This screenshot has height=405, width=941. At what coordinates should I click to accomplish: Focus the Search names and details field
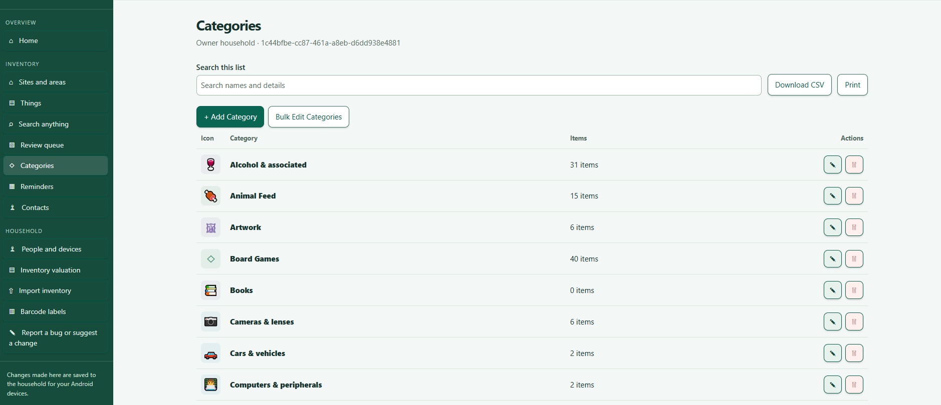click(x=479, y=85)
